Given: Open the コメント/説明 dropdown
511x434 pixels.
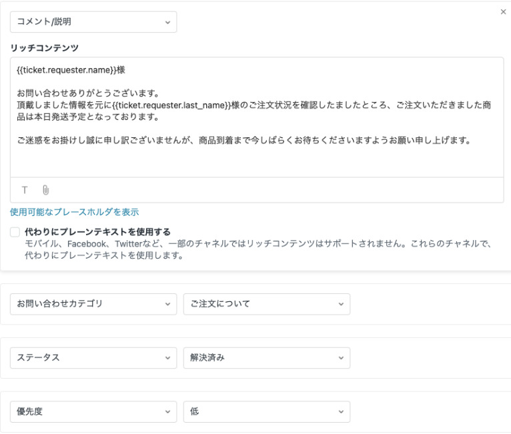Looking at the screenshot, I should [x=93, y=22].
